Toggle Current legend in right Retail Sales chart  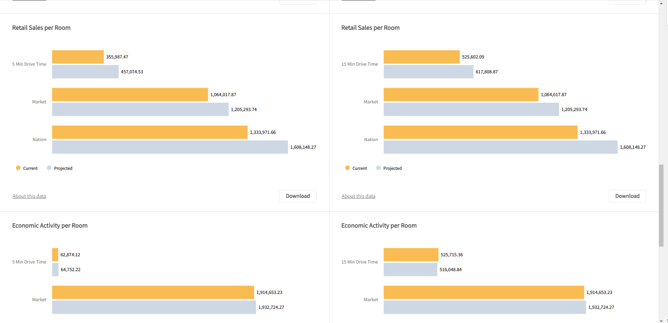tap(356, 168)
